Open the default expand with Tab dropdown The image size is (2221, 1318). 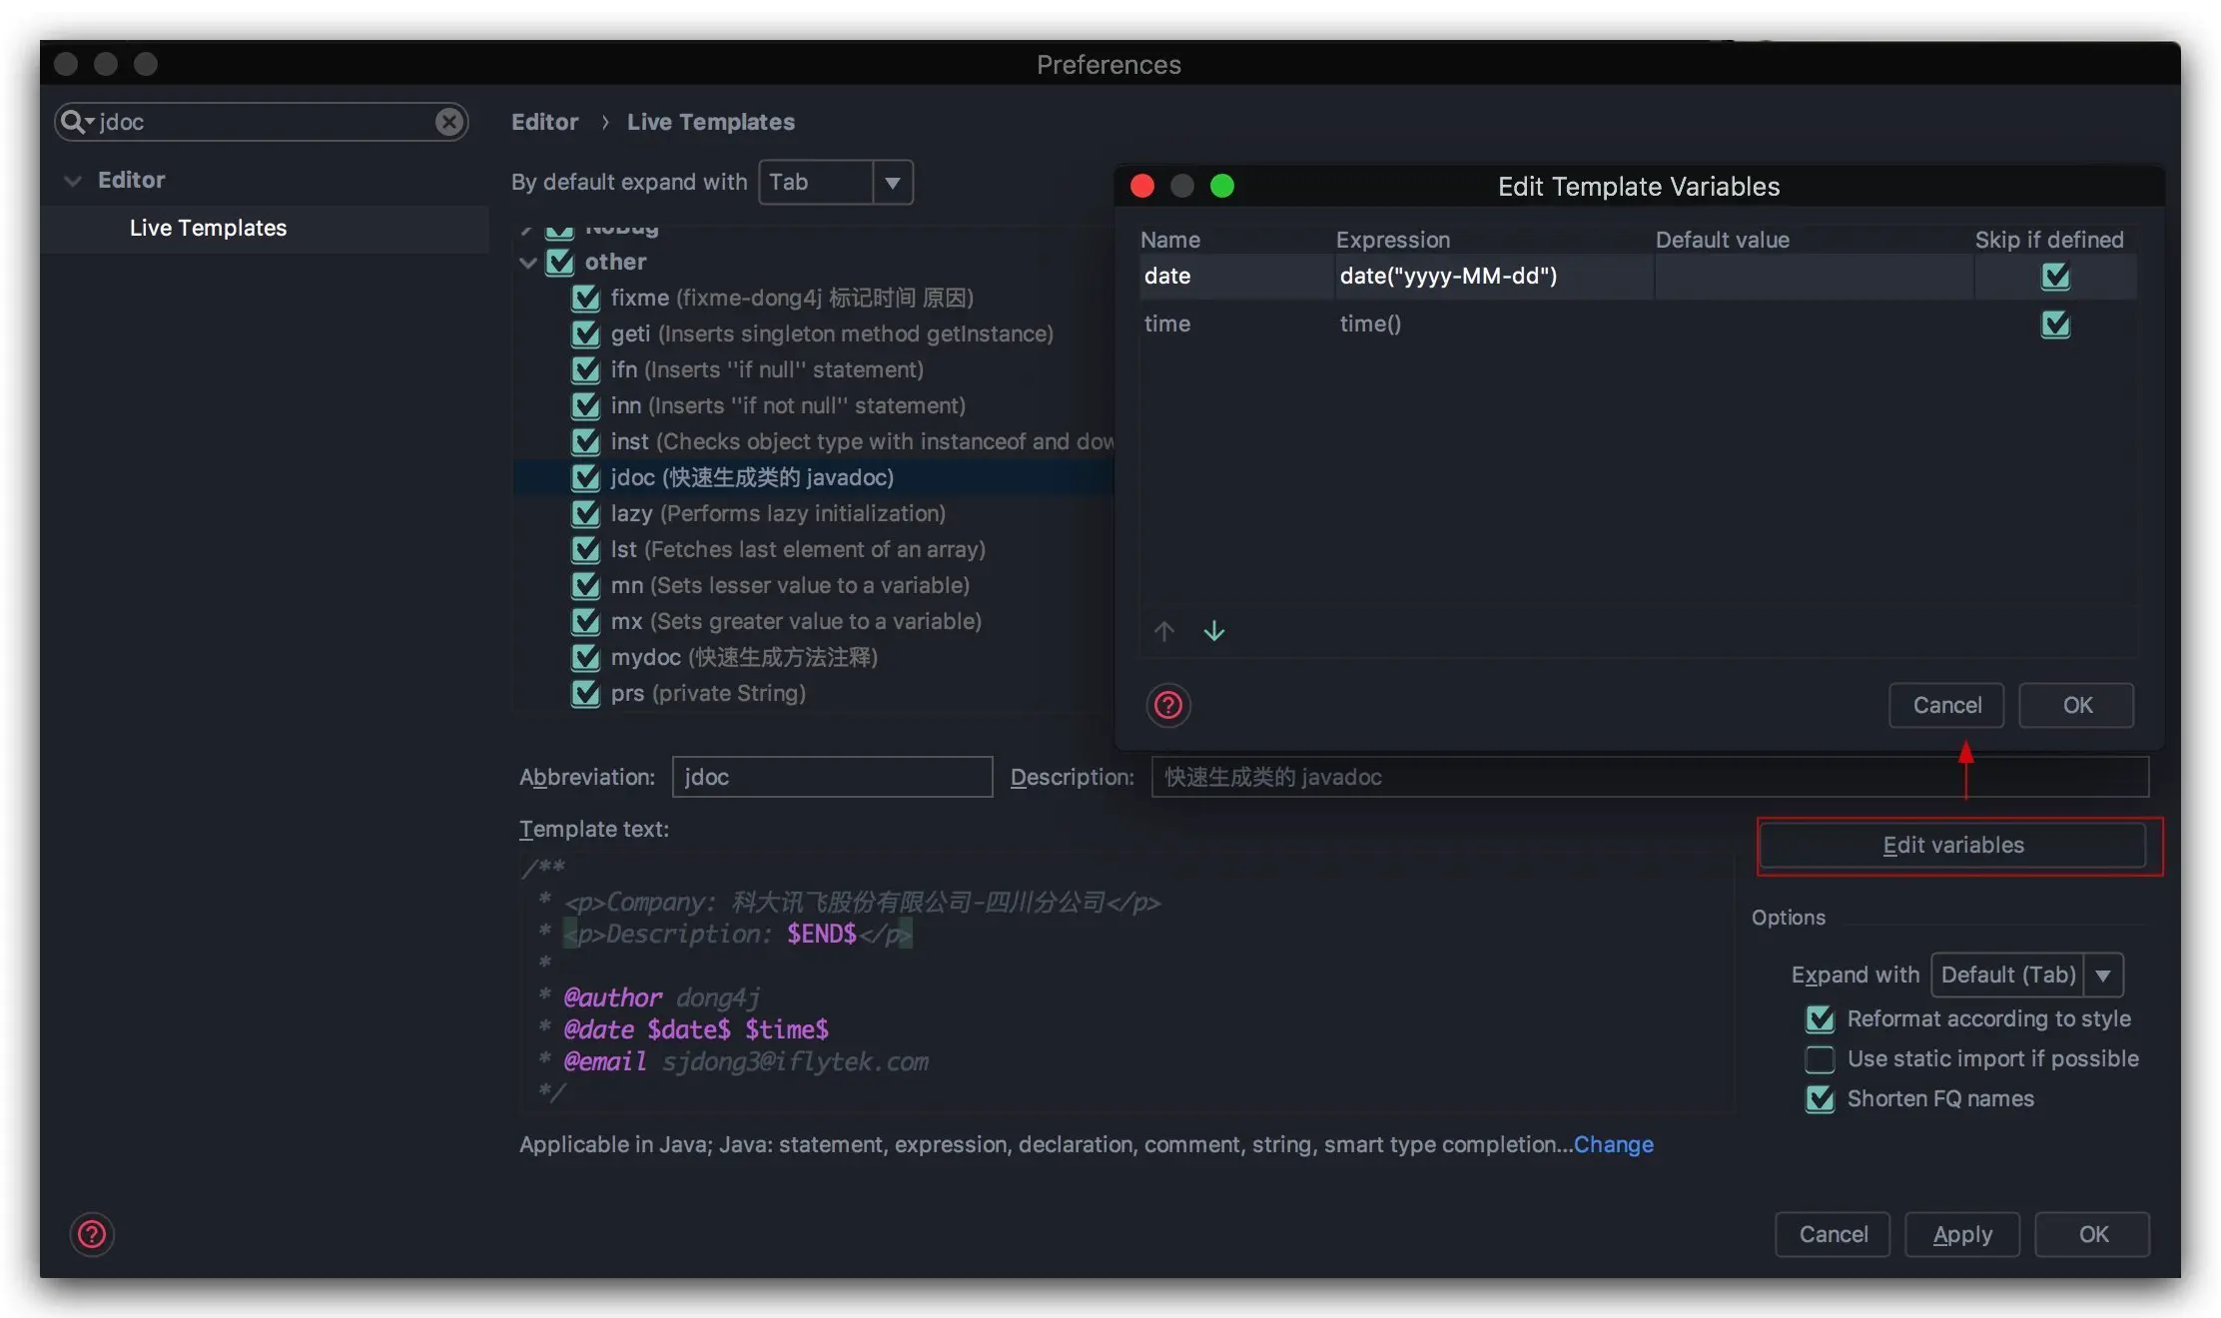pos(892,183)
